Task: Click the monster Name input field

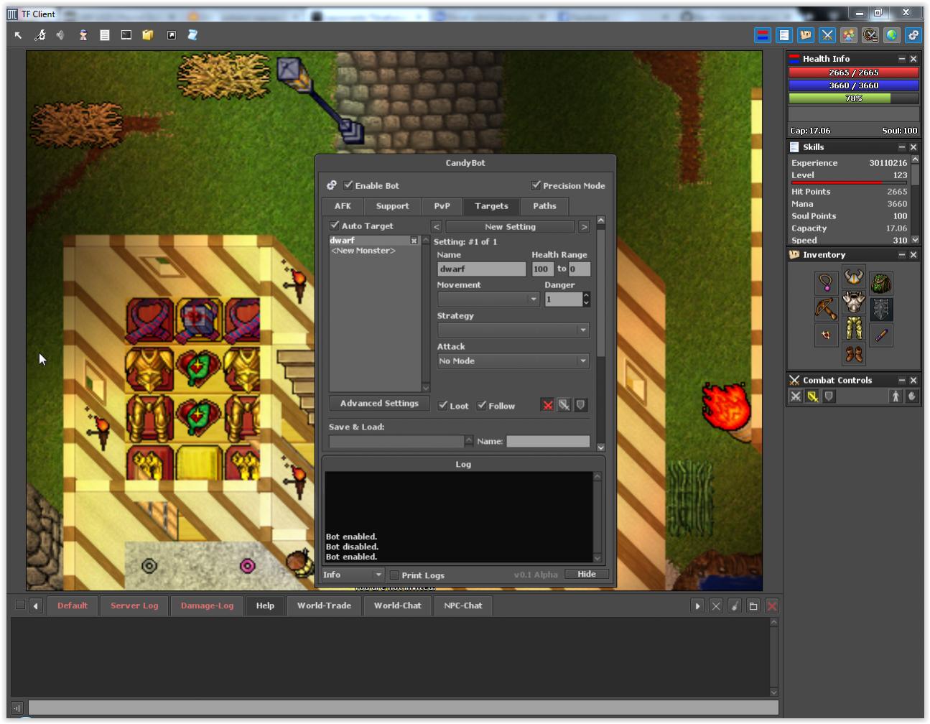Action: coord(481,269)
